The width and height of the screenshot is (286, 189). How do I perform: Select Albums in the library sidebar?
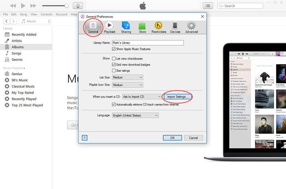[x=26, y=47]
